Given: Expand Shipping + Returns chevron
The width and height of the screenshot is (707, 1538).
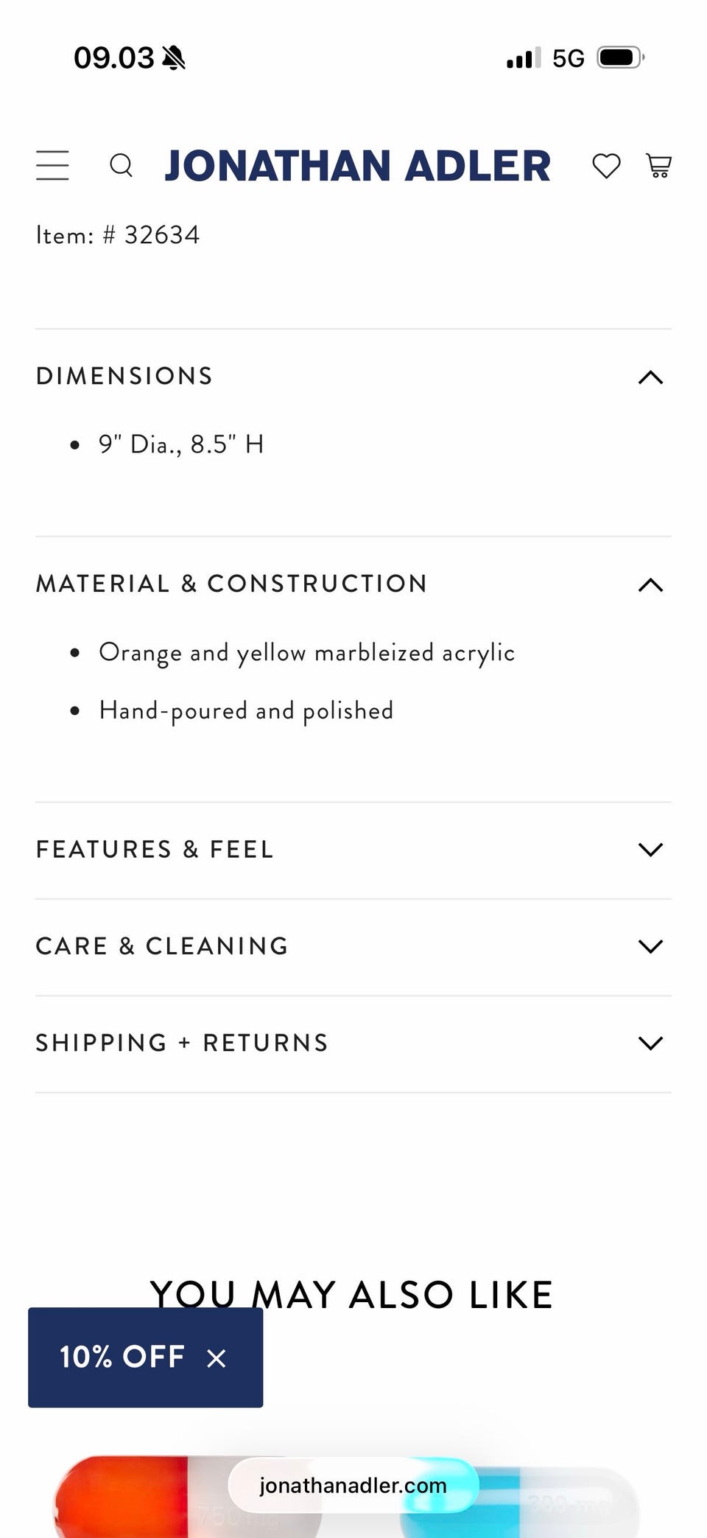Looking at the screenshot, I should [651, 1044].
